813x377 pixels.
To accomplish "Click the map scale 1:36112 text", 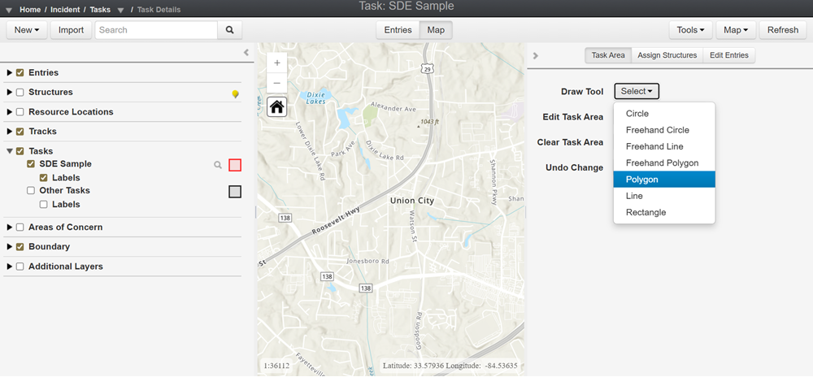I will [276, 366].
